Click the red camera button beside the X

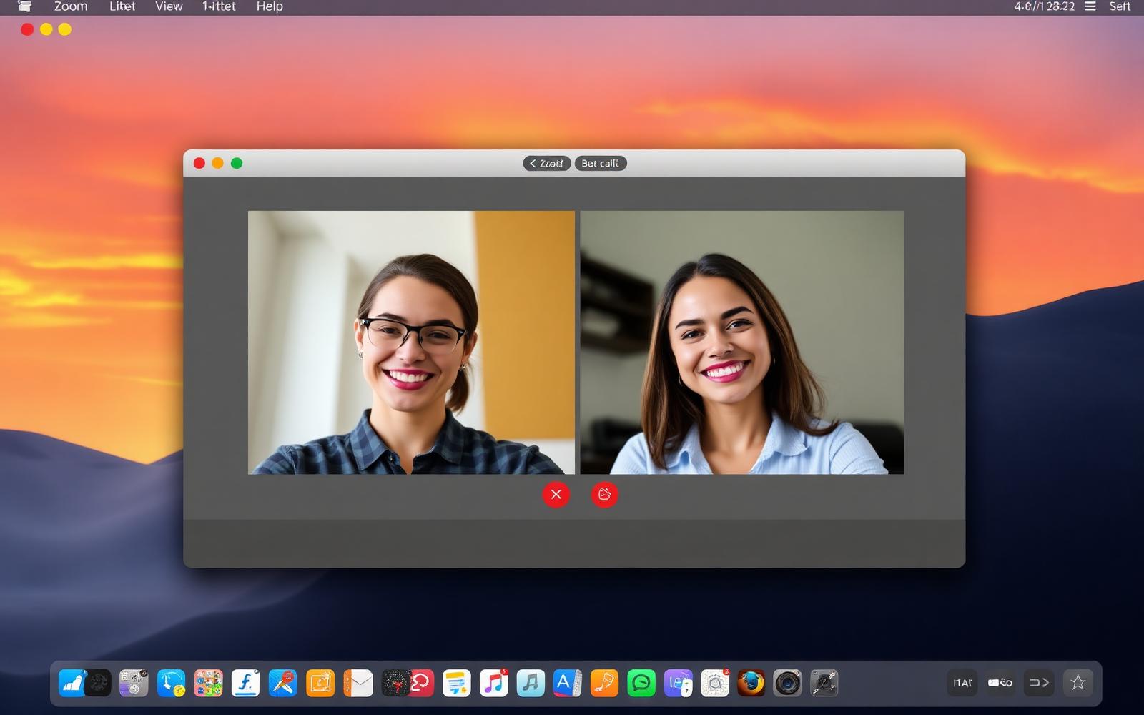coord(604,494)
